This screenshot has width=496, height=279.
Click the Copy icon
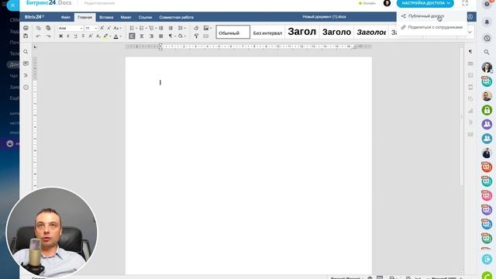click(x=39, y=28)
